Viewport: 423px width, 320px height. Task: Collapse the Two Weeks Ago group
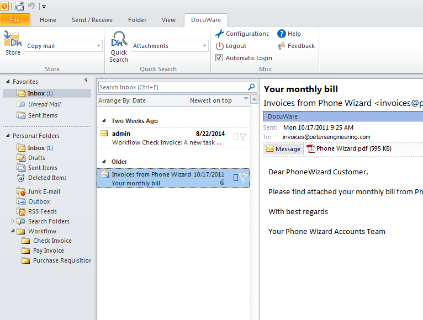pyautogui.click(x=104, y=121)
